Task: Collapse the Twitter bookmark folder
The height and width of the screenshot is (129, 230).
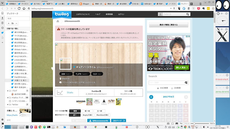Action: (x=8, y=105)
